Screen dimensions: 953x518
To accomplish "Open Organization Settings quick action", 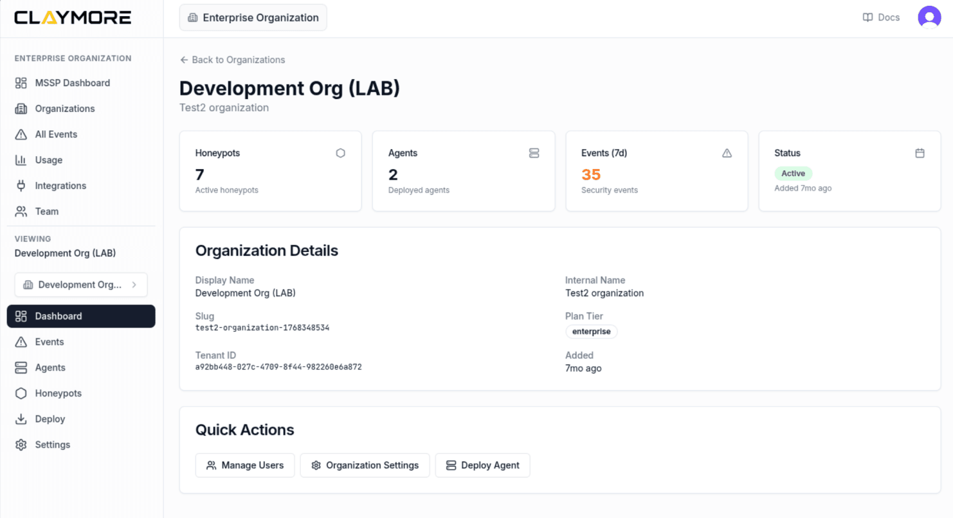I will tap(365, 465).
